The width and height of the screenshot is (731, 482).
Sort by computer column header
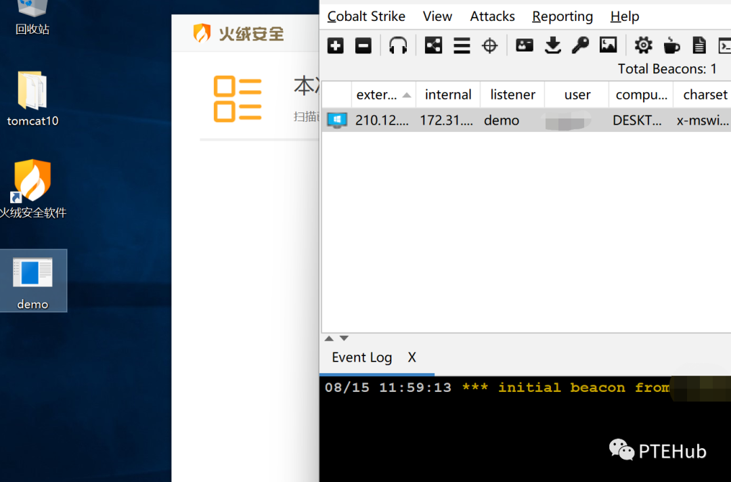[642, 95]
